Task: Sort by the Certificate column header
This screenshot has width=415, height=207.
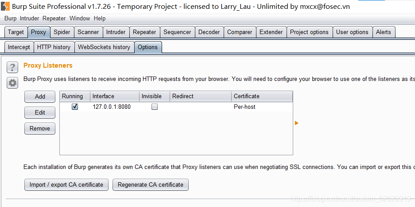Action: pyautogui.click(x=262, y=96)
